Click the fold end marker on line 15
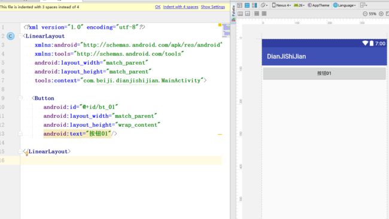389x219 pixels. (20, 151)
